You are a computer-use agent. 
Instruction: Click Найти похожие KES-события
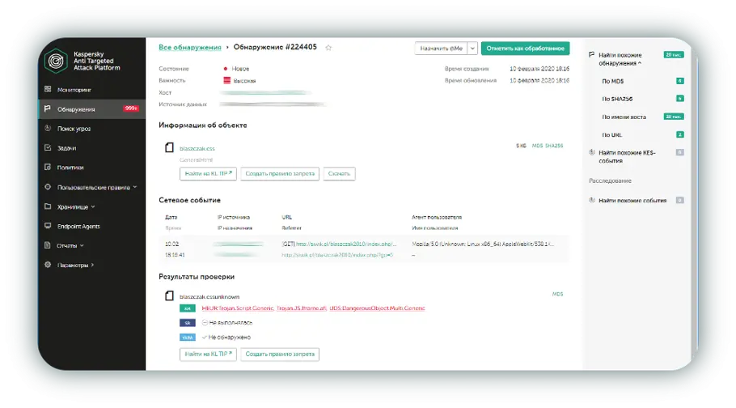(627, 156)
